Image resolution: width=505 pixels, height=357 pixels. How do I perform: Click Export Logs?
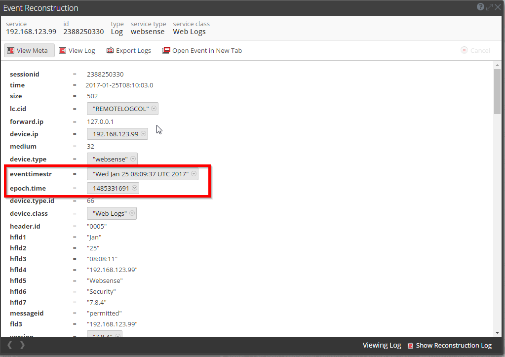pyautogui.click(x=129, y=50)
